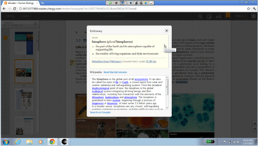Open the CC BY-SA license link

pyautogui.click(x=151, y=61)
